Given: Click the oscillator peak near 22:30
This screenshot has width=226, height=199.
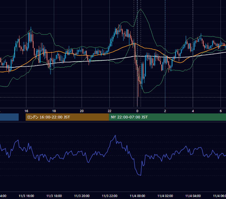Looking at the screenshot, I should [x=115, y=135].
